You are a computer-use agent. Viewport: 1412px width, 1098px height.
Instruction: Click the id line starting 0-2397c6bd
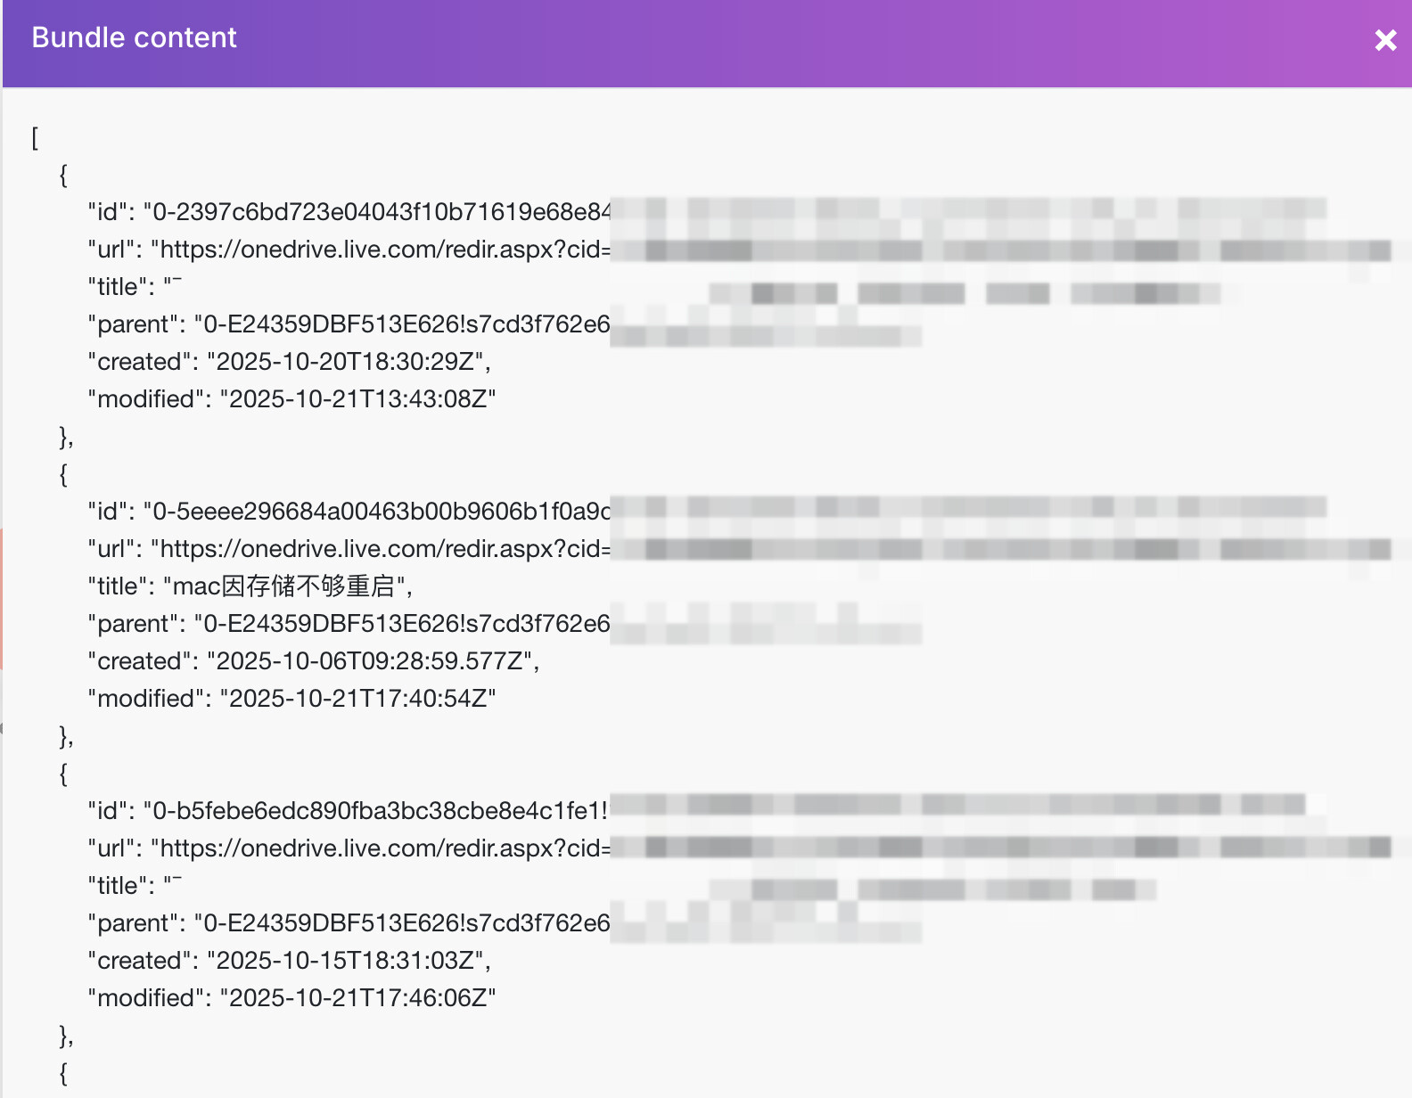point(348,212)
